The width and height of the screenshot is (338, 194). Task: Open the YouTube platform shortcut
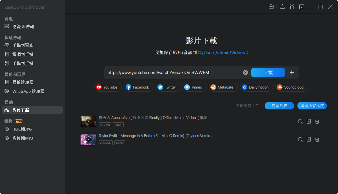(x=108, y=87)
